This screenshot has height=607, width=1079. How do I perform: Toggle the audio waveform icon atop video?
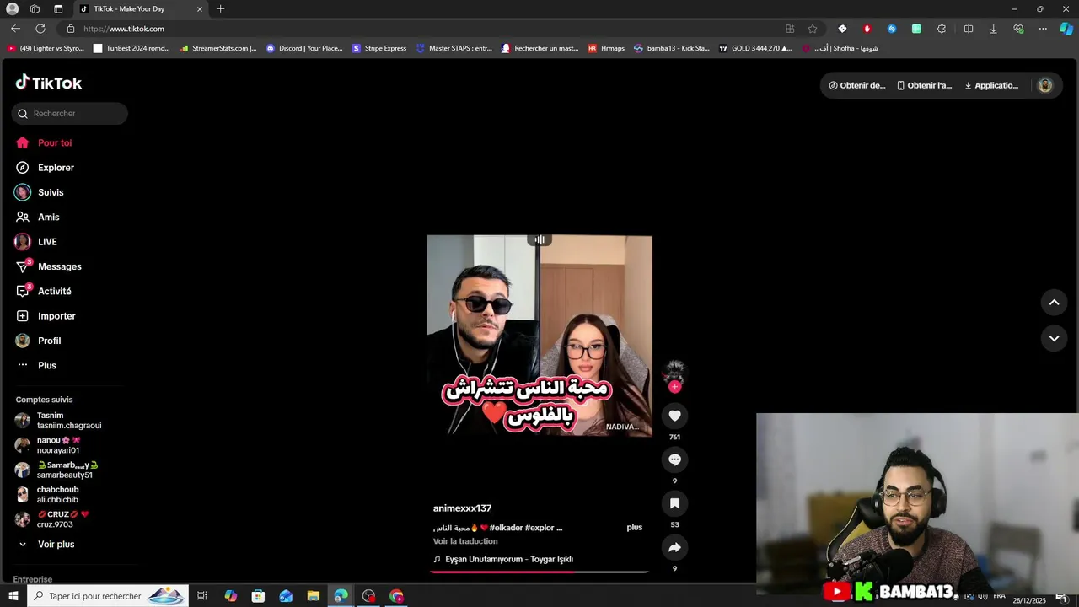[x=539, y=239]
